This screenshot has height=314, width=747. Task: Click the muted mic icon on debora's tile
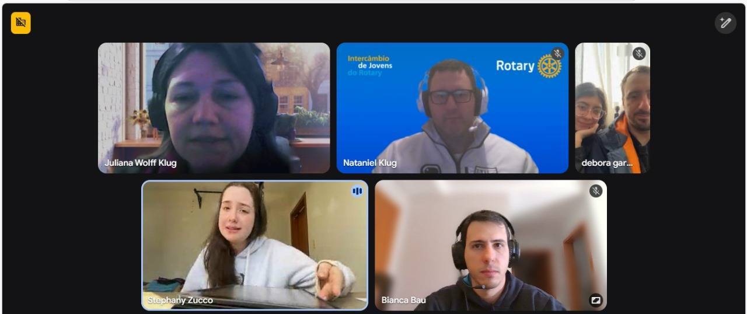pyautogui.click(x=639, y=54)
